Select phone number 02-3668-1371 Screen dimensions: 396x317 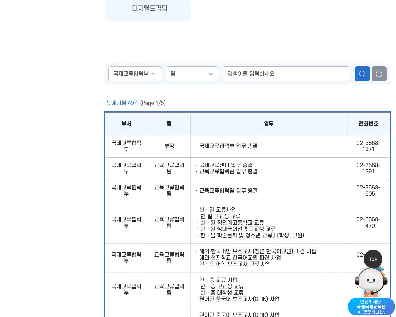click(368, 146)
